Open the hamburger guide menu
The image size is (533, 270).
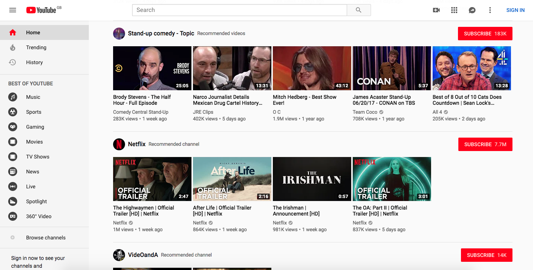13,10
